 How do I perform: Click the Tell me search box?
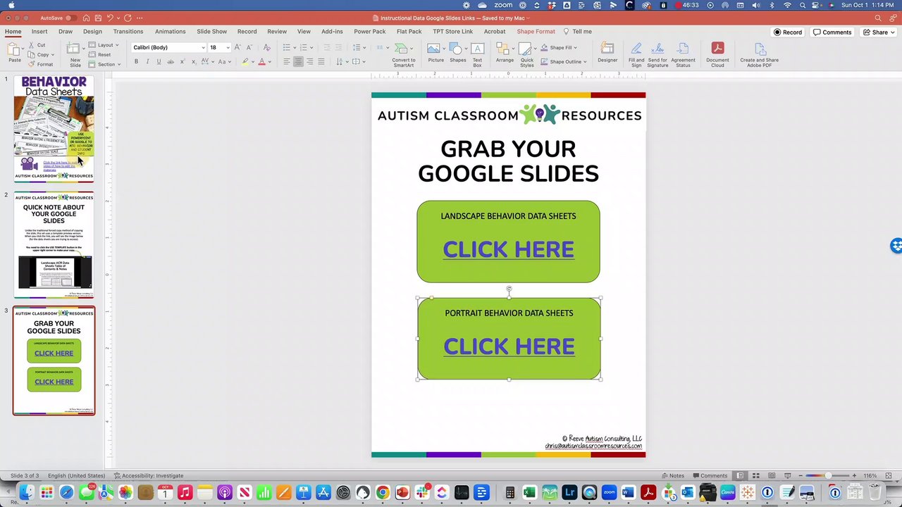[577, 32]
